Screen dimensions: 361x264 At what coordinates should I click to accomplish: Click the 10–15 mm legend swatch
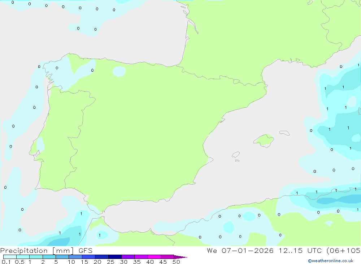[x=75, y=257]
